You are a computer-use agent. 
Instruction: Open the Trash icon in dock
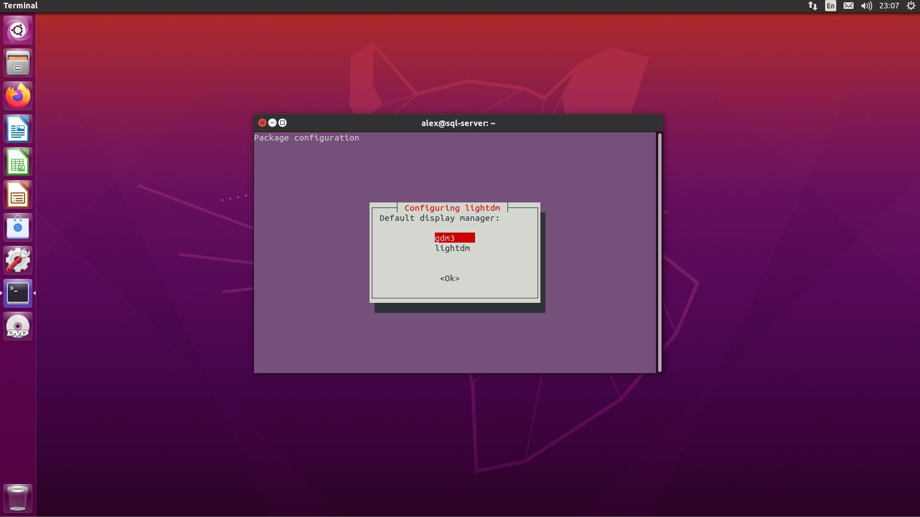18,498
